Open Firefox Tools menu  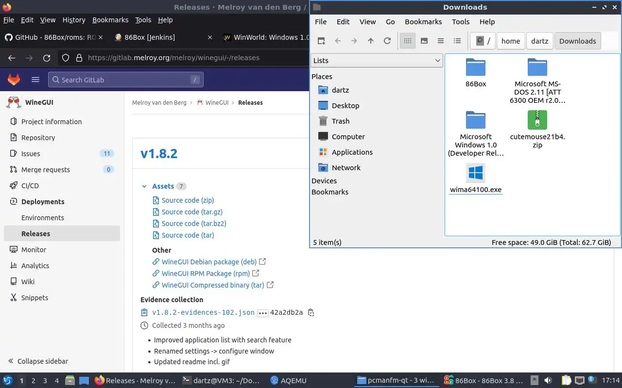tap(143, 20)
